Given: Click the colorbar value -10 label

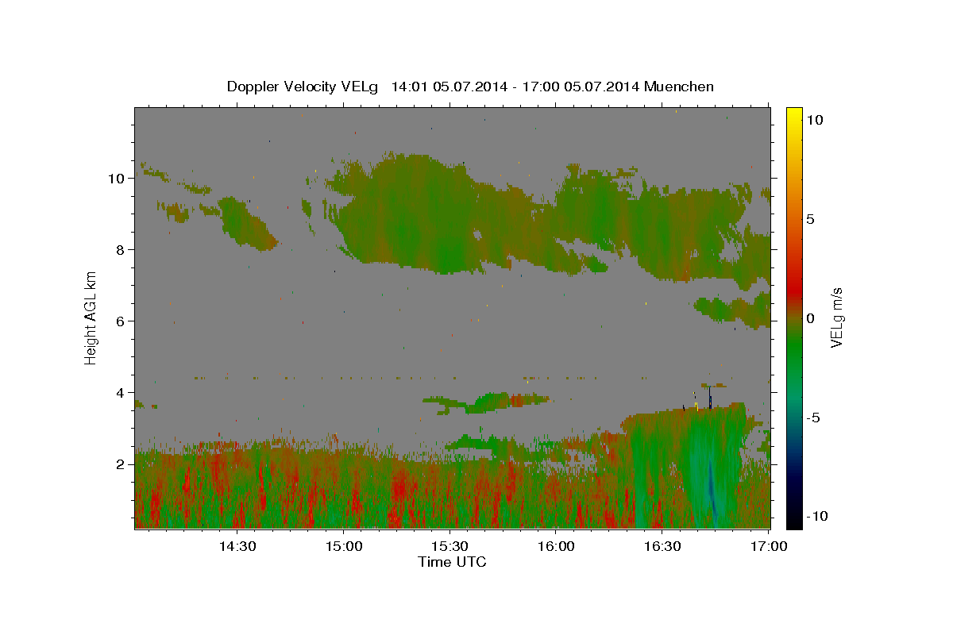Looking at the screenshot, I should [x=816, y=517].
